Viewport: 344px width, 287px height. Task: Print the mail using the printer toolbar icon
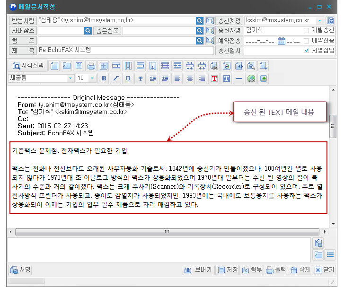click(91, 66)
